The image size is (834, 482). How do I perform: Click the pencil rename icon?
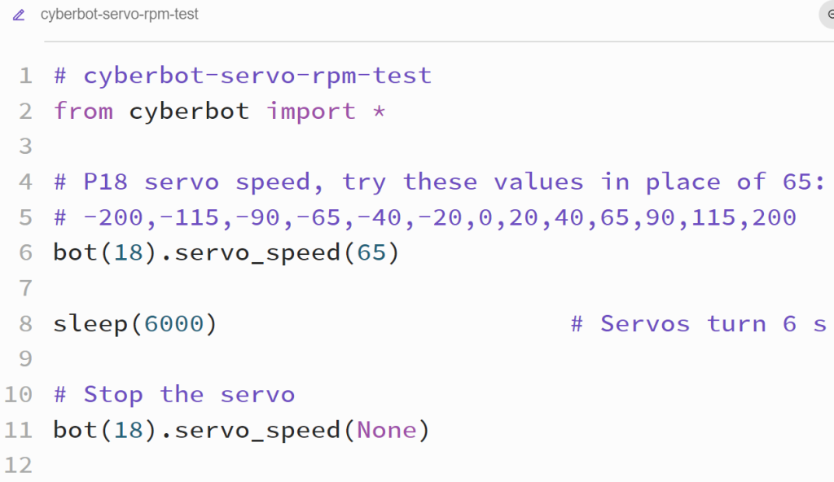(x=18, y=14)
